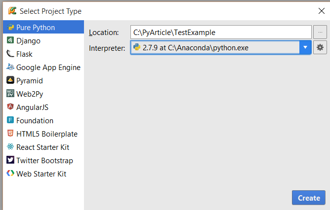Choose Django project type label
This screenshot has height=210, width=330.
click(29, 41)
